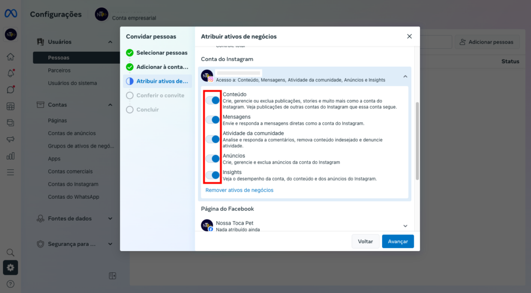Image resolution: width=531 pixels, height=293 pixels.
Task: Expand the Fontes de dados section
Action: [x=110, y=218]
